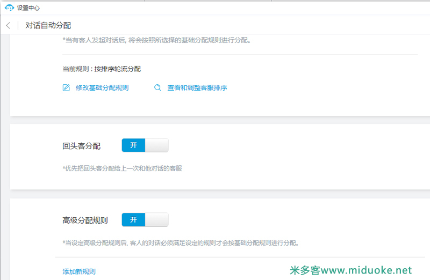The image size is (430, 280).
Task: Click the pencil edit icon for basic rules
Action: click(x=67, y=87)
